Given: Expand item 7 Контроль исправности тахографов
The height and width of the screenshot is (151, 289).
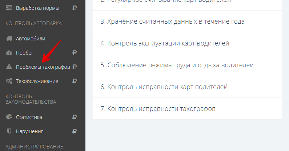Looking at the screenshot, I should [x=188, y=108].
